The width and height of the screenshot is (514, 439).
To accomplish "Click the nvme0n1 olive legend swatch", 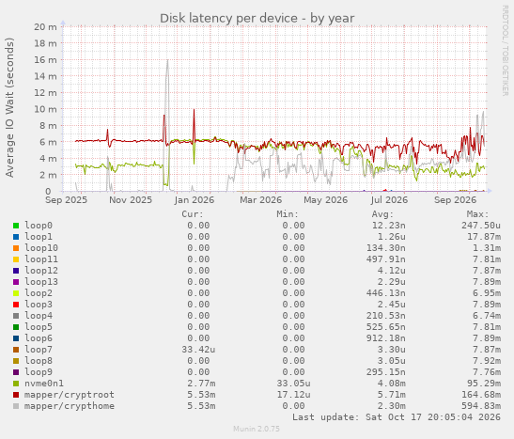I will point(16,384).
